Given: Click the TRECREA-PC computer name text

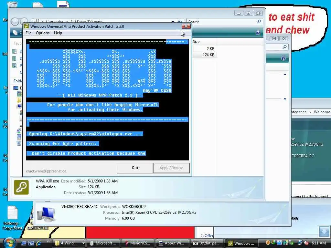Looking at the screenshot, I should coord(303,156).
